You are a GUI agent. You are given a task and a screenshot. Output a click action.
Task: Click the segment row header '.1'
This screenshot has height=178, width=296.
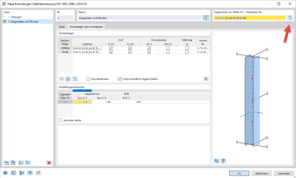pos(65,102)
